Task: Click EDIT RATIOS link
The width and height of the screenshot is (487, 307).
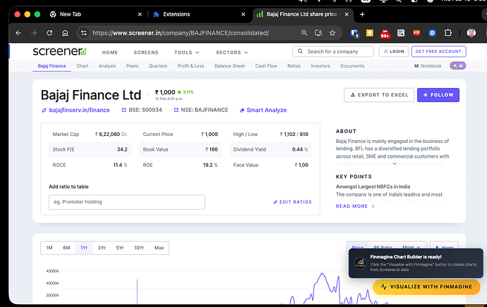Action: click(x=292, y=202)
